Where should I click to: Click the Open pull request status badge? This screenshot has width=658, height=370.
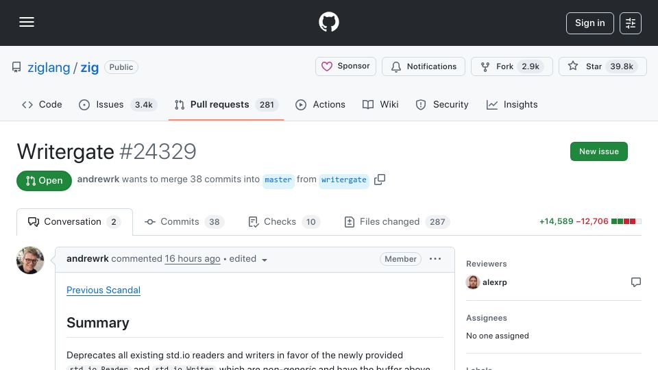(44, 181)
